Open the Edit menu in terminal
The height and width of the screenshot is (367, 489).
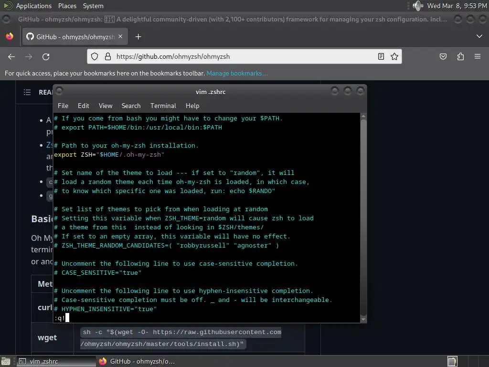pos(83,106)
